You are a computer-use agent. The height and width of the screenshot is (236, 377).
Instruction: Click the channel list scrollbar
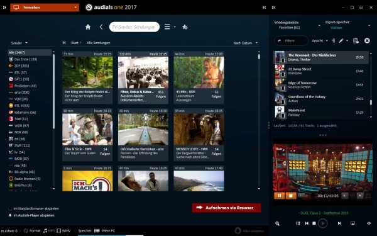[53, 91]
